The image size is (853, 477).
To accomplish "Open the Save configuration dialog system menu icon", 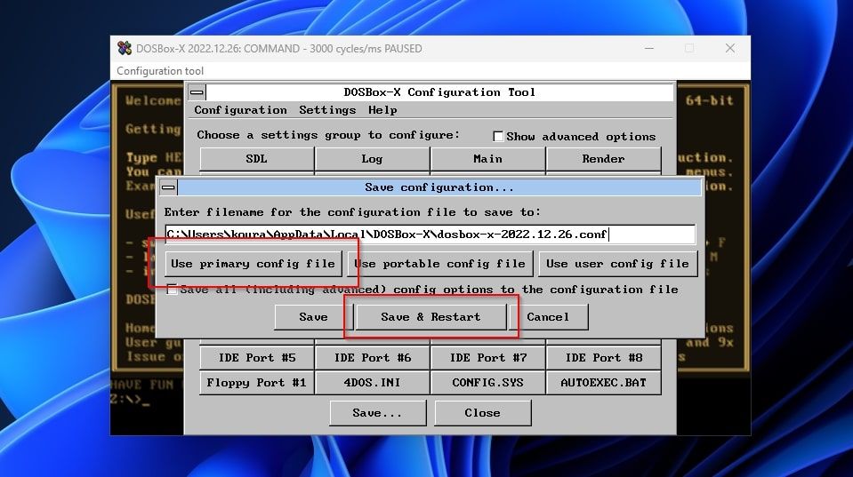I will (168, 187).
